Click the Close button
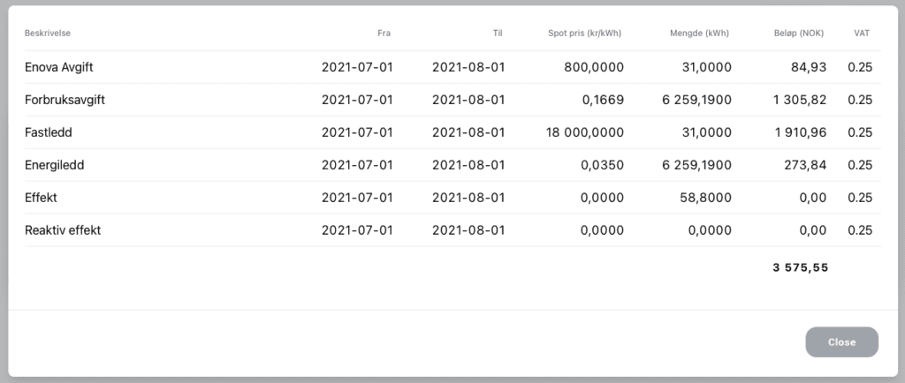The width and height of the screenshot is (905, 383). click(x=841, y=342)
